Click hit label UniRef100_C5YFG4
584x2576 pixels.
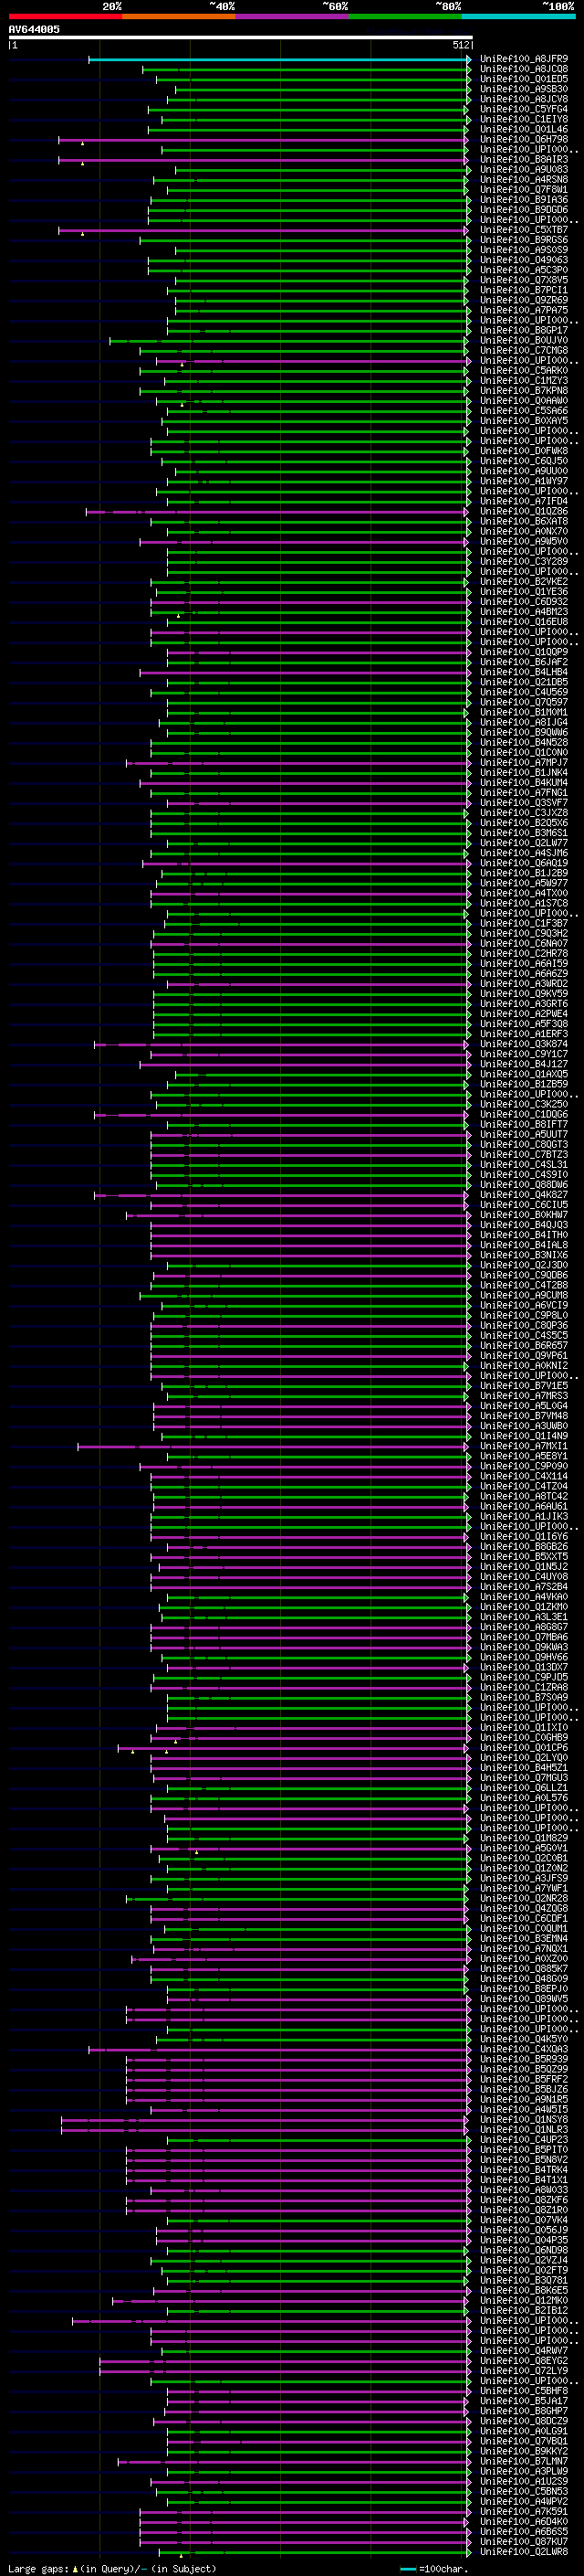524,109
